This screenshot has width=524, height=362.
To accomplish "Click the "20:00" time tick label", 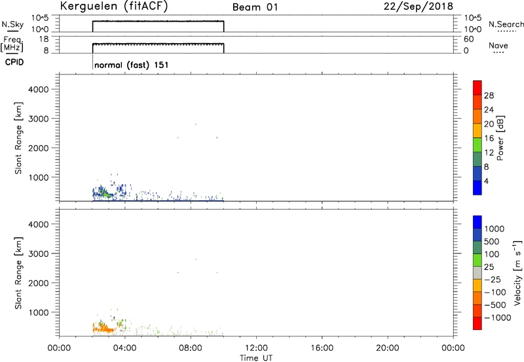I will click(x=388, y=348).
